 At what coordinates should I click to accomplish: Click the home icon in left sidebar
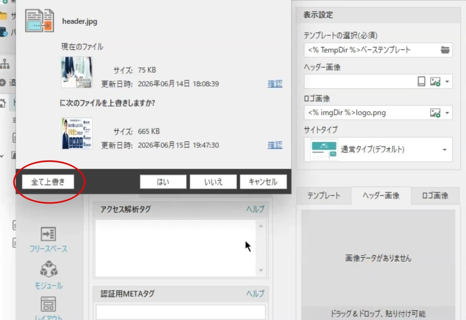3,103
